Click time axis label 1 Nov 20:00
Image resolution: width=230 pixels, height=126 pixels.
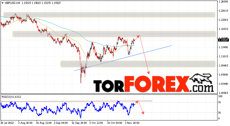pos(132,123)
